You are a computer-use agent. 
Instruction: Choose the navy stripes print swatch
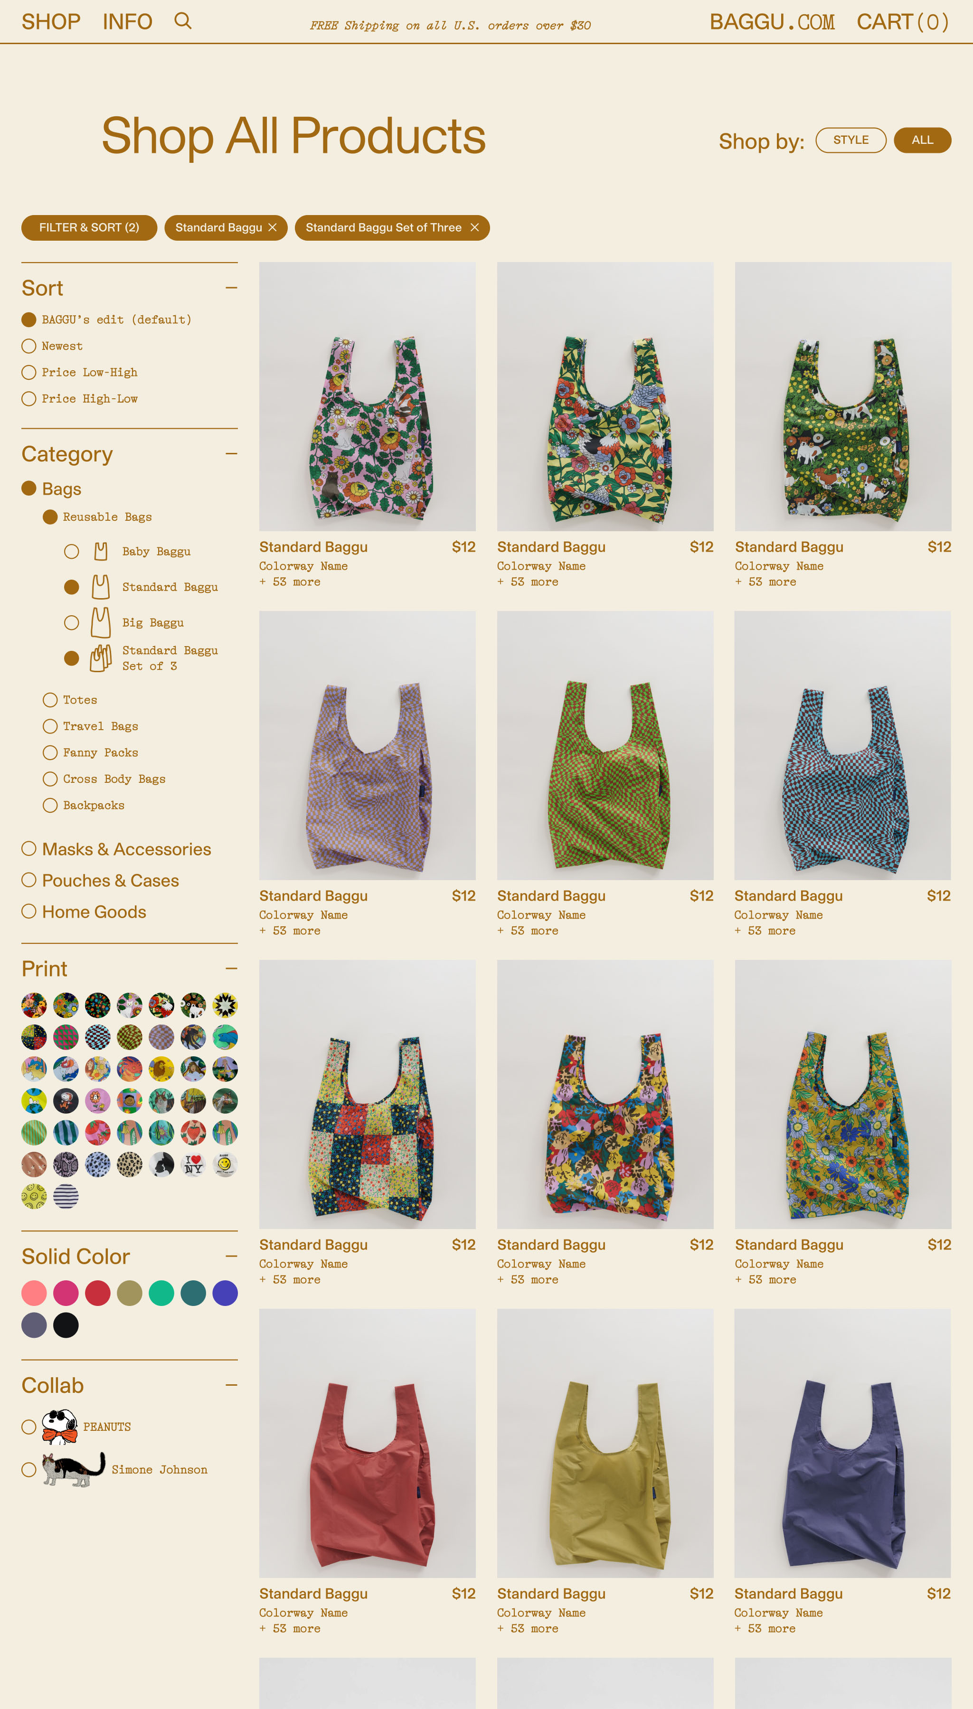pyautogui.click(x=66, y=1196)
